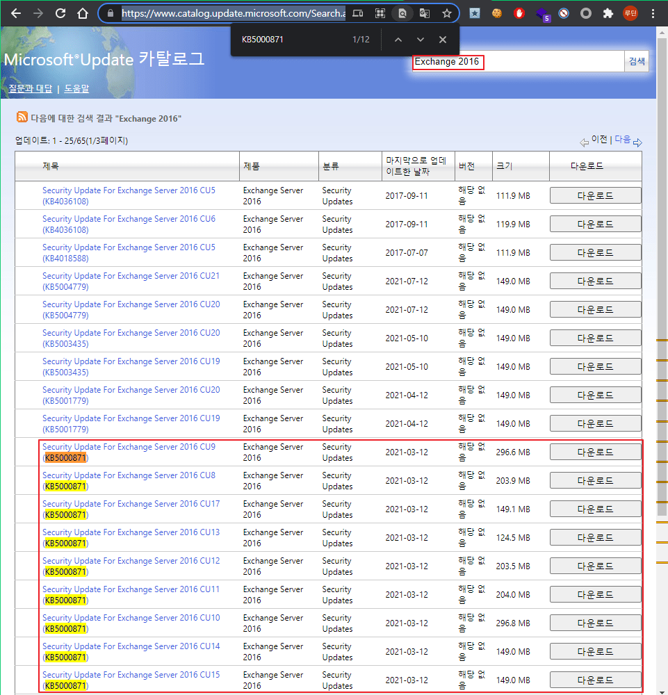668x695 pixels.
Task: Go back with browser back arrow
Action: 16,13
